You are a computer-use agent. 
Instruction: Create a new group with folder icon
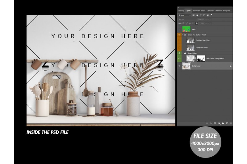223,123
